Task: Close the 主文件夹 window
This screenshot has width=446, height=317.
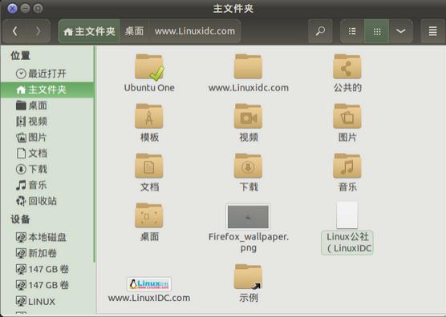Action: (x=12, y=8)
